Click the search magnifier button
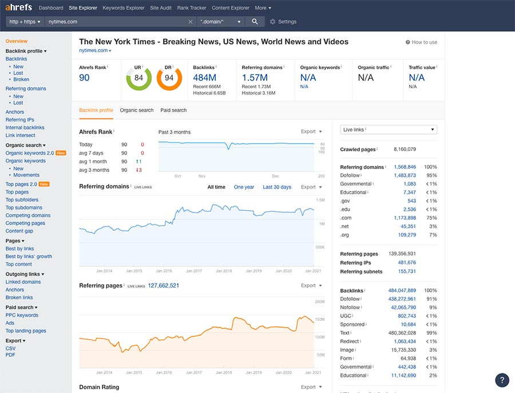The height and width of the screenshot is (393, 515). point(255,21)
